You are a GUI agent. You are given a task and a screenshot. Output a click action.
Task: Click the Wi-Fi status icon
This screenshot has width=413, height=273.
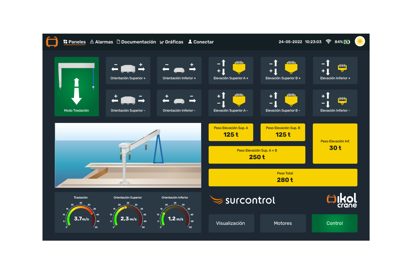pos(328,42)
